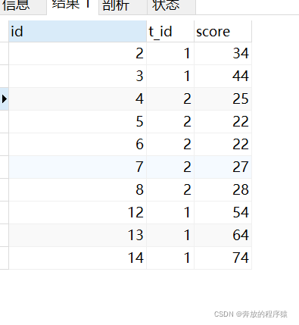Click score cell showing 54
This screenshot has height=325, width=299.
click(223, 212)
